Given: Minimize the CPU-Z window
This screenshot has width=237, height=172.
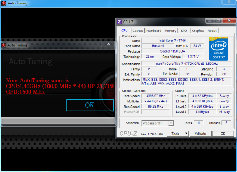Looking at the screenshot, I should tap(210, 21).
